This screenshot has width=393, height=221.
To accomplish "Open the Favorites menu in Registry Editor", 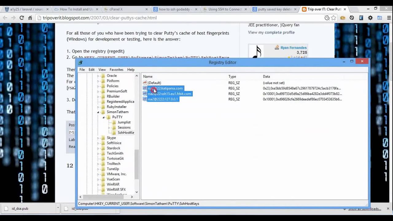I will pyautogui.click(x=116, y=70).
